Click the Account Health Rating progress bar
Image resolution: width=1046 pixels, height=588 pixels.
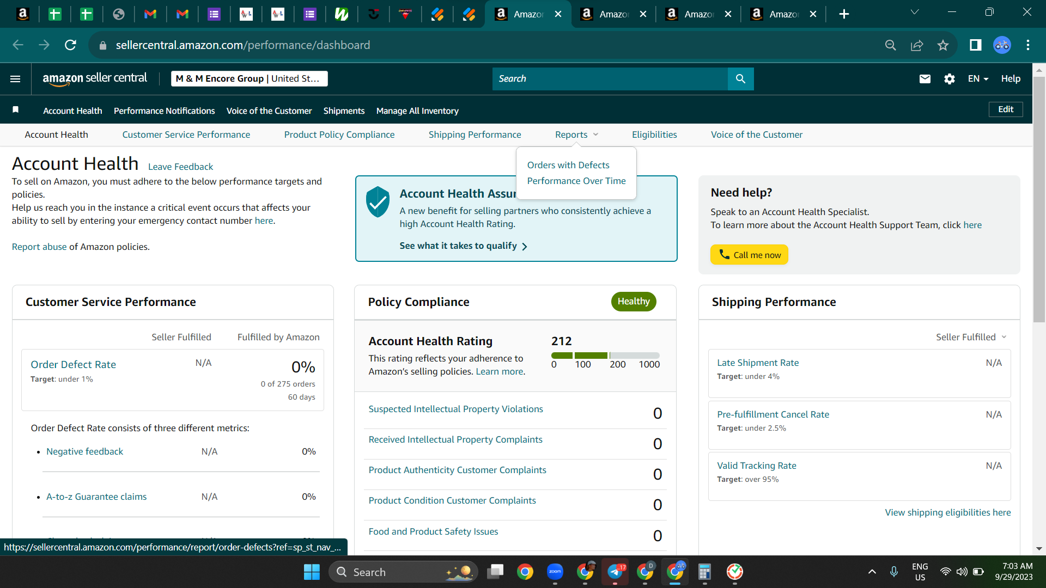605,356
